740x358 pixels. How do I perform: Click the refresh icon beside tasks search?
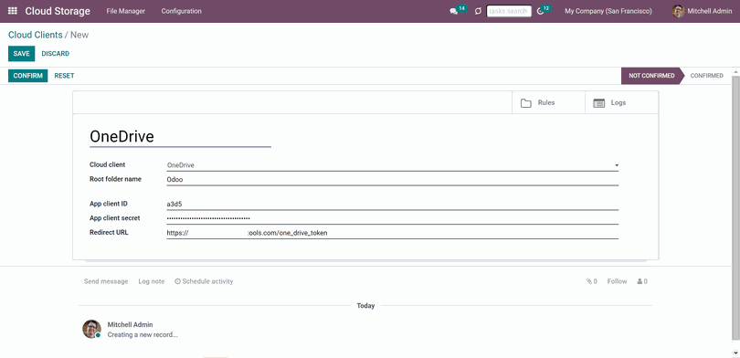[x=478, y=11]
